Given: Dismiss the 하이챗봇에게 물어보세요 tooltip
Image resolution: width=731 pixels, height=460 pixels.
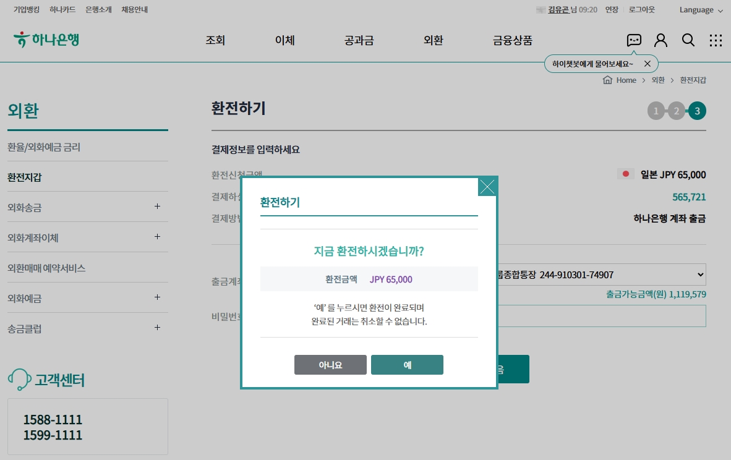Looking at the screenshot, I should 647,63.
